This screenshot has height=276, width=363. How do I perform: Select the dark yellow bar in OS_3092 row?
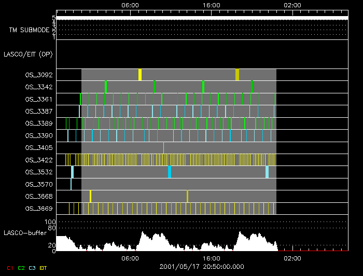point(237,75)
